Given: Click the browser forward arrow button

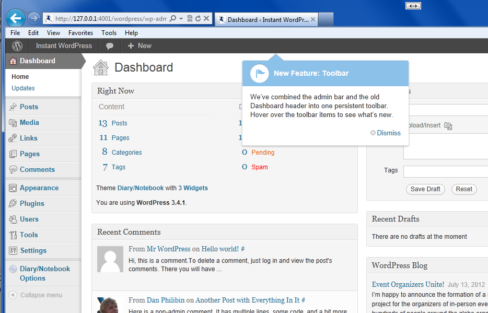Looking at the screenshot, I should 33,19.
